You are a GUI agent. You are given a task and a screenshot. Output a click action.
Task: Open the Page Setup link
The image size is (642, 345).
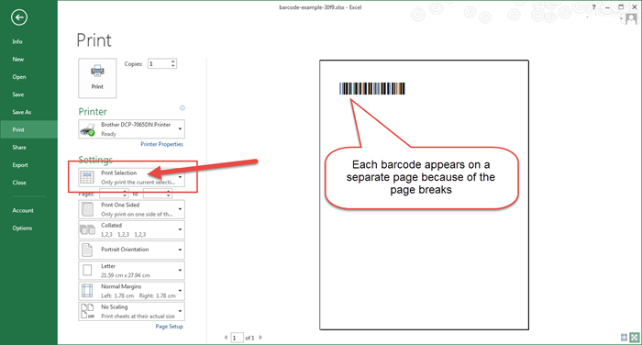pyautogui.click(x=169, y=327)
